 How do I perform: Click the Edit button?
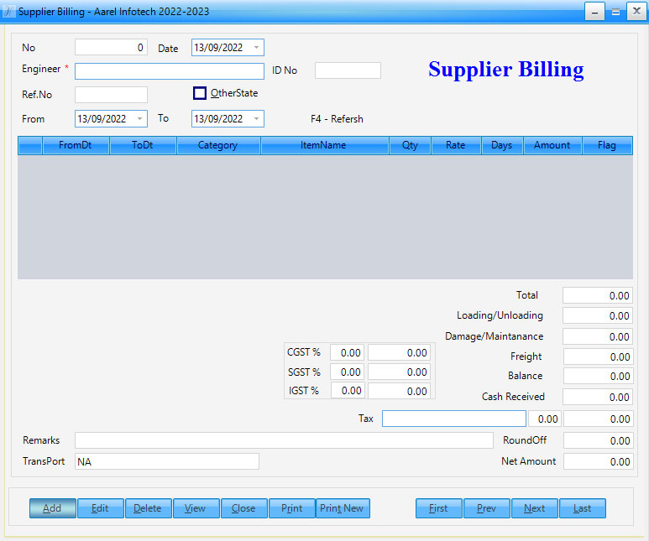tap(100, 508)
